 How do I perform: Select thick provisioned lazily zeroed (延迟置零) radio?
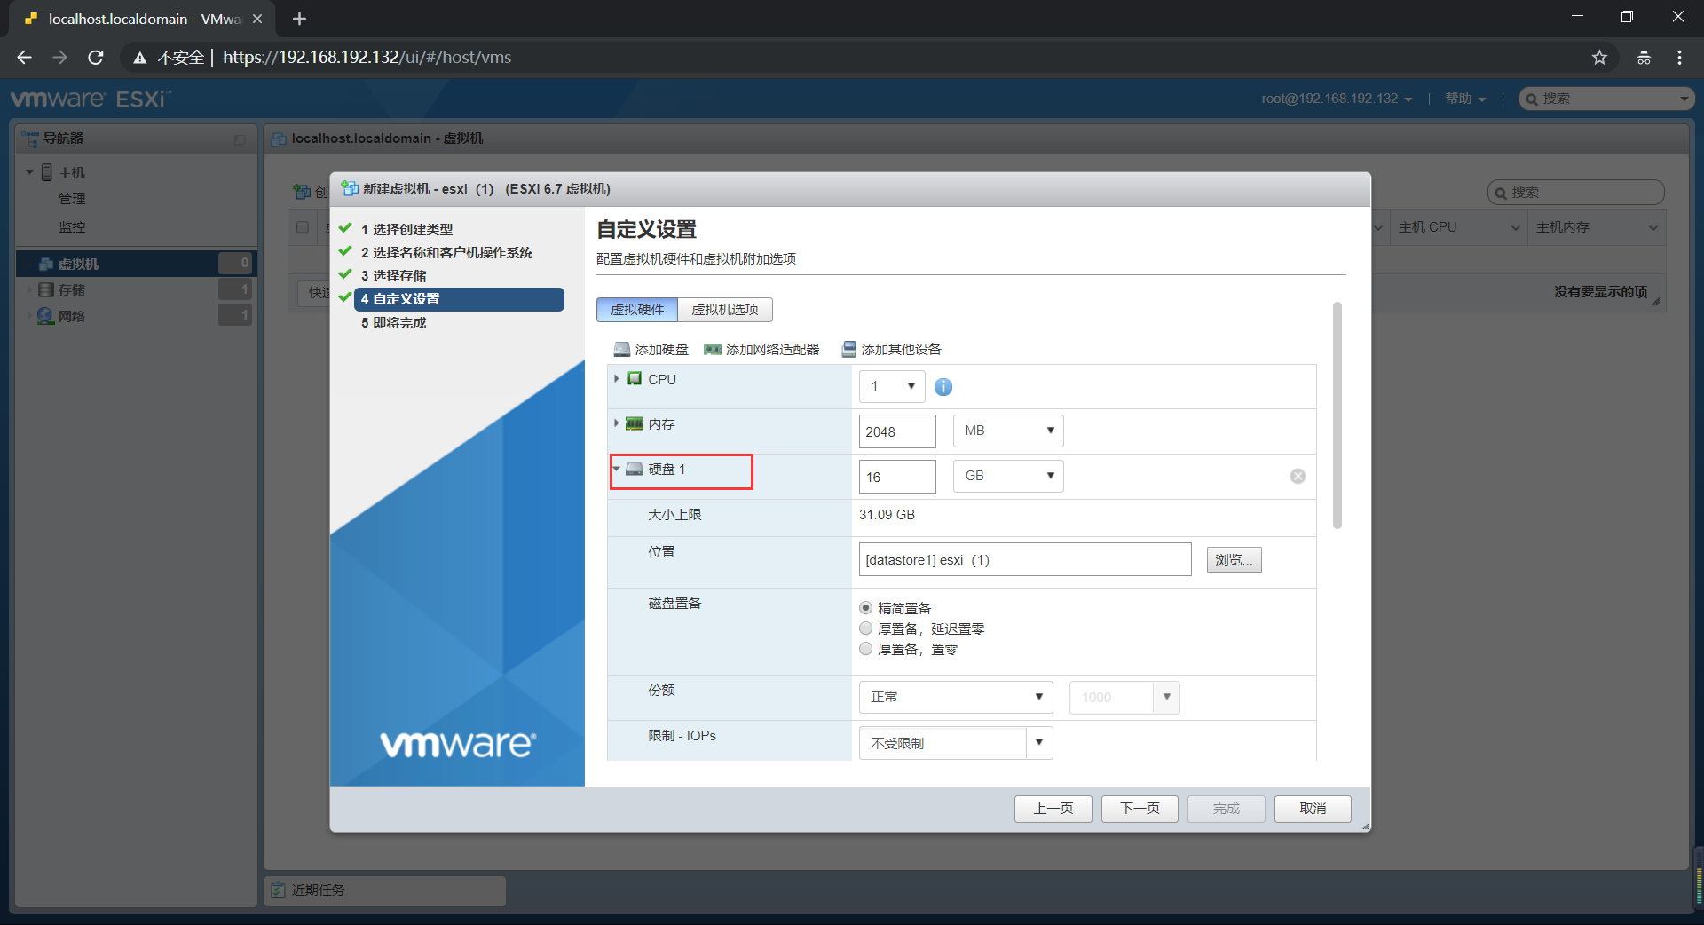[x=865, y=629]
